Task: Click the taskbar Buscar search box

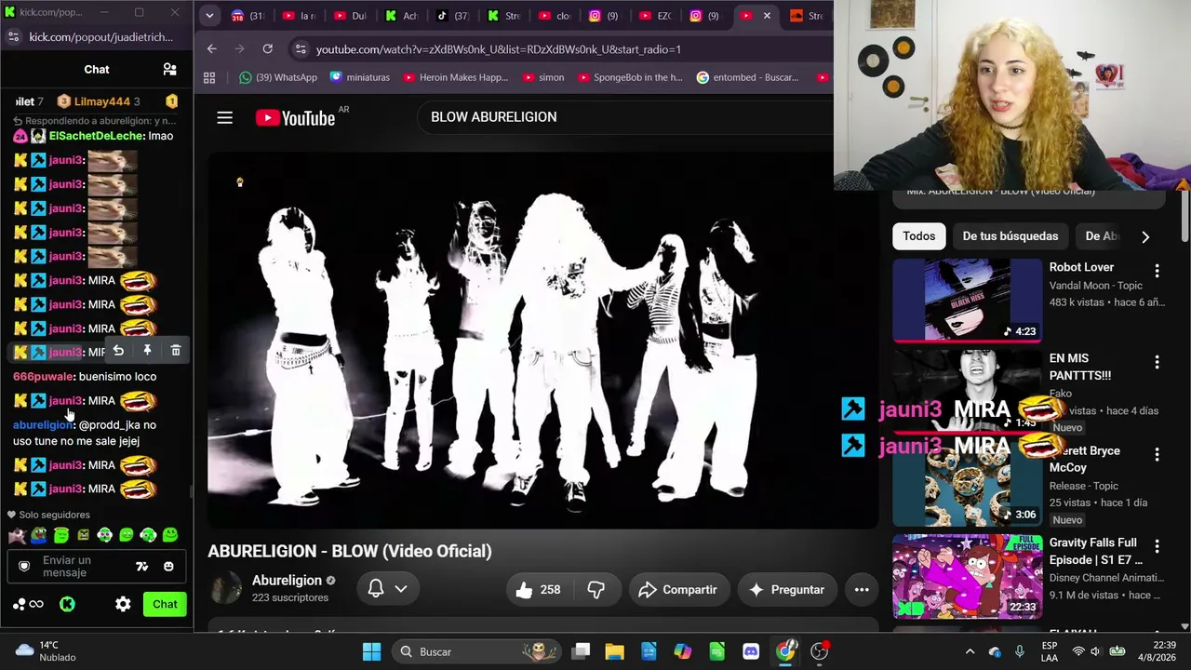Action: (x=475, y=651)
